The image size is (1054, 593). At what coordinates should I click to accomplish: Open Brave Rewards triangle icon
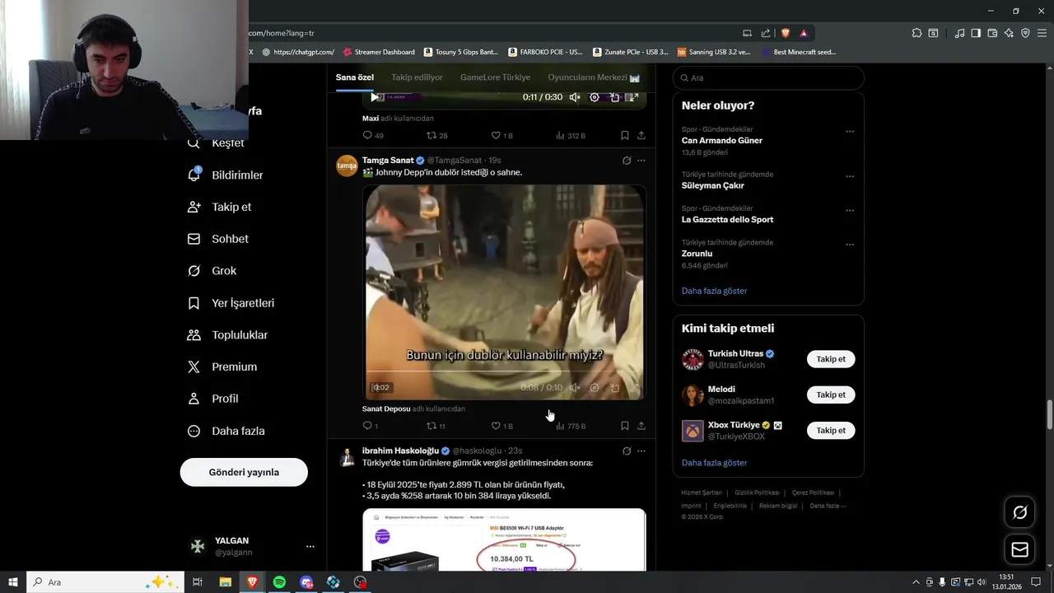pos(804,33)
